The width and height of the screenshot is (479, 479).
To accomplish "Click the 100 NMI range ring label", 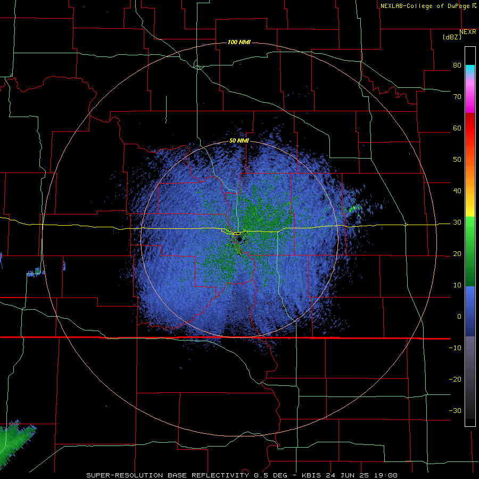I will [239, 42].
